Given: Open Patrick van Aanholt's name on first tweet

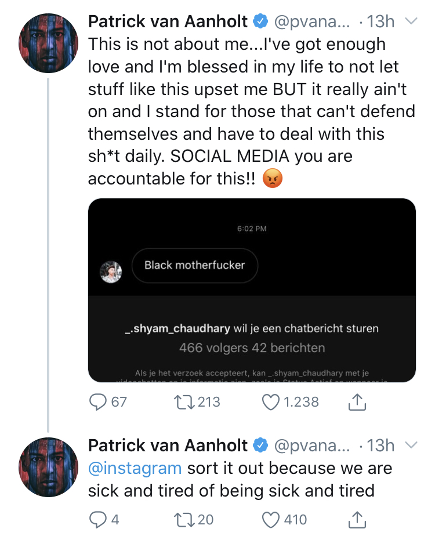Looking at the screenshot, I should (168, 21).
